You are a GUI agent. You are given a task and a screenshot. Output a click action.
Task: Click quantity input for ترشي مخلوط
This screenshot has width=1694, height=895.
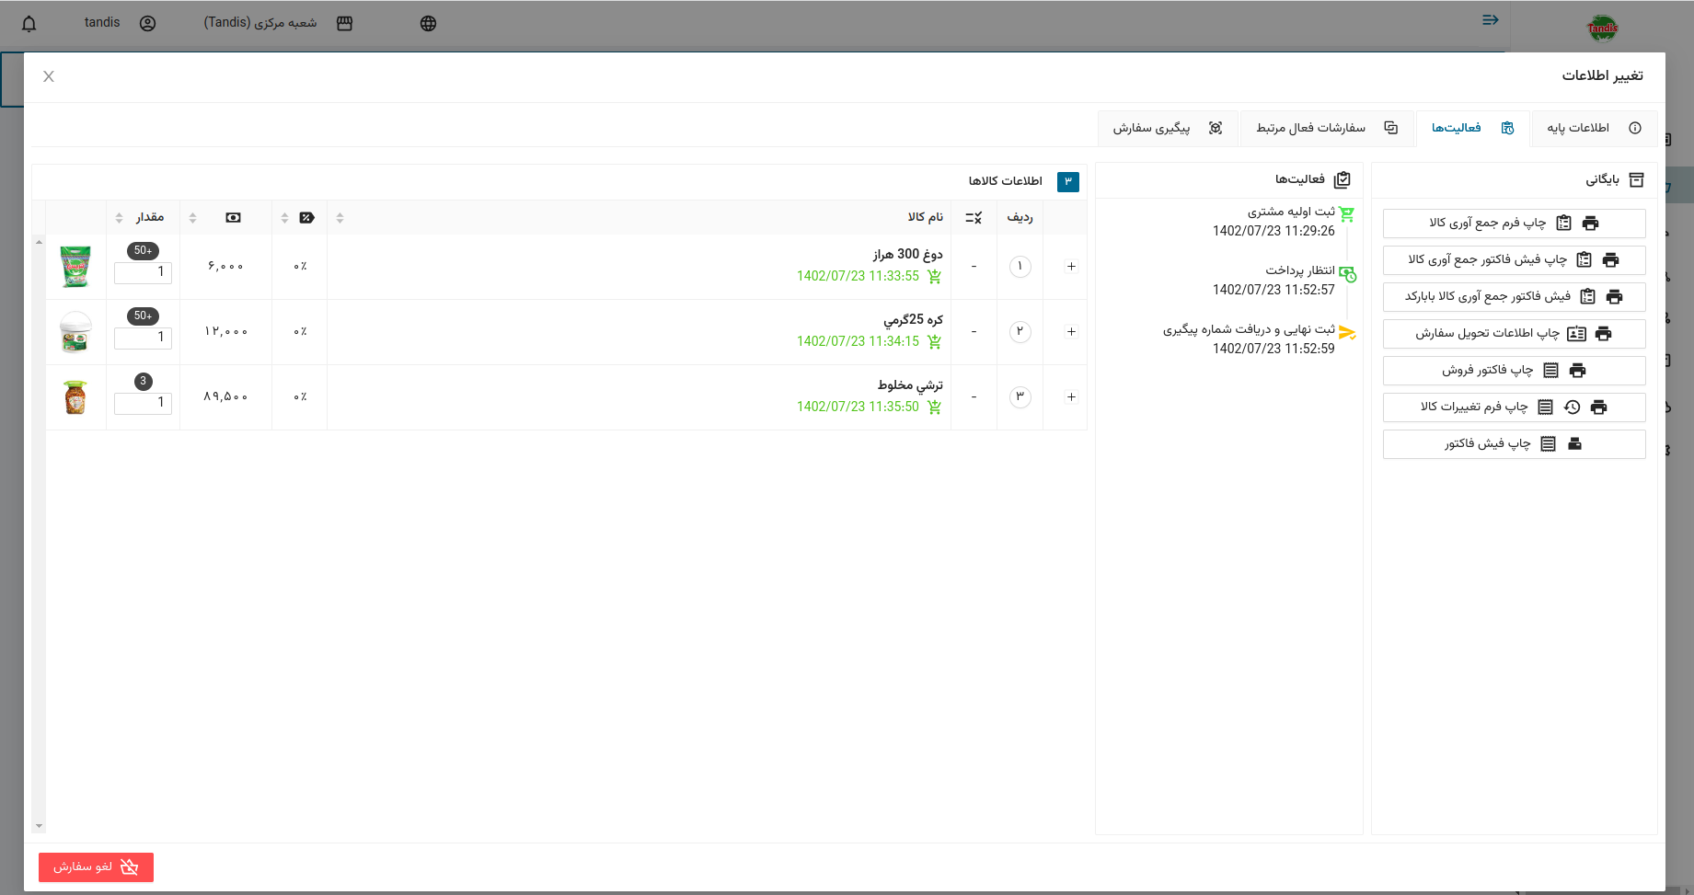pos(143,403)
